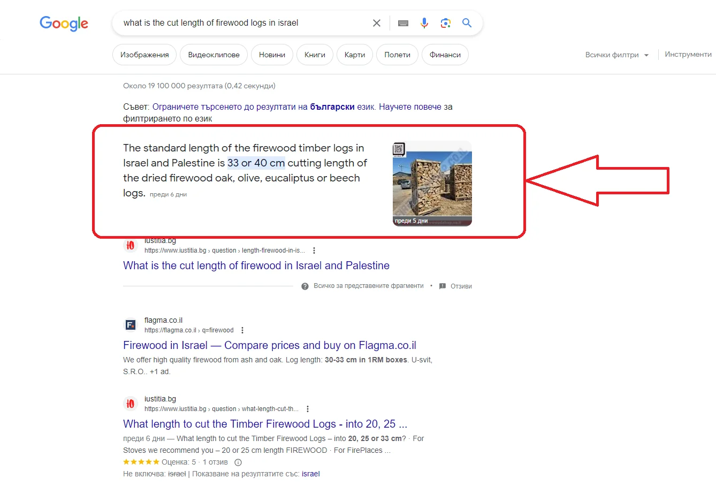Click the Отзиви feedback link
The width and height of the screenshot is (716, 486).
coord(460,286)
